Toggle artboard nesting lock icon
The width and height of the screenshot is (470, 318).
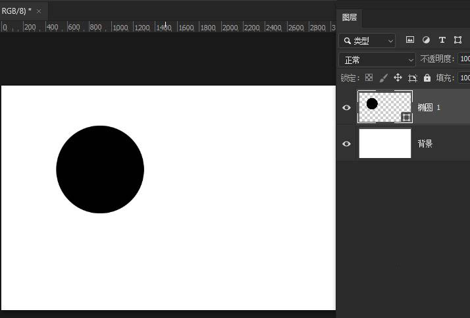point(413,78)
